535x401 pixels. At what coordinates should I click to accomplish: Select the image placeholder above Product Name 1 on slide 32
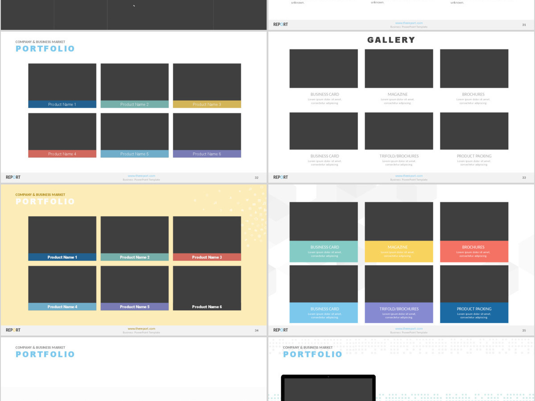coord(62,82)
